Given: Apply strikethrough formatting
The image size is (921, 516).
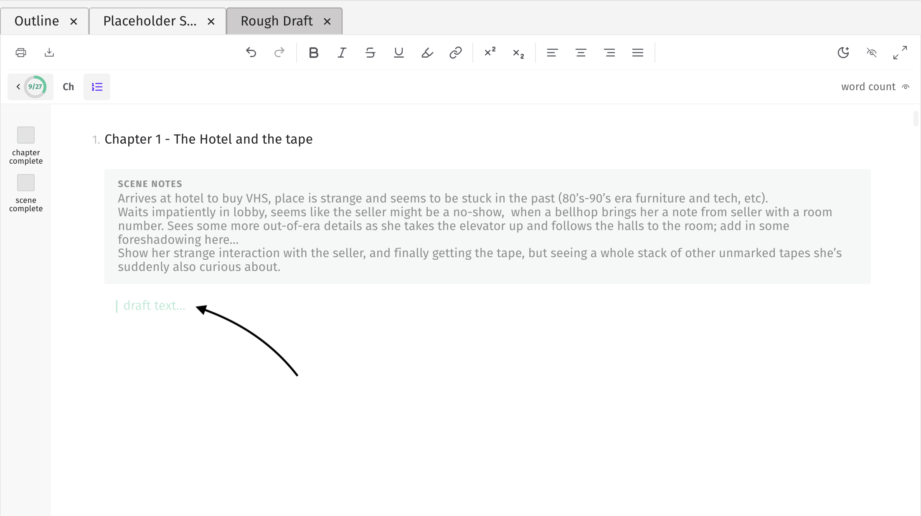Looking at the screenshot, I should tap(370, 53).
